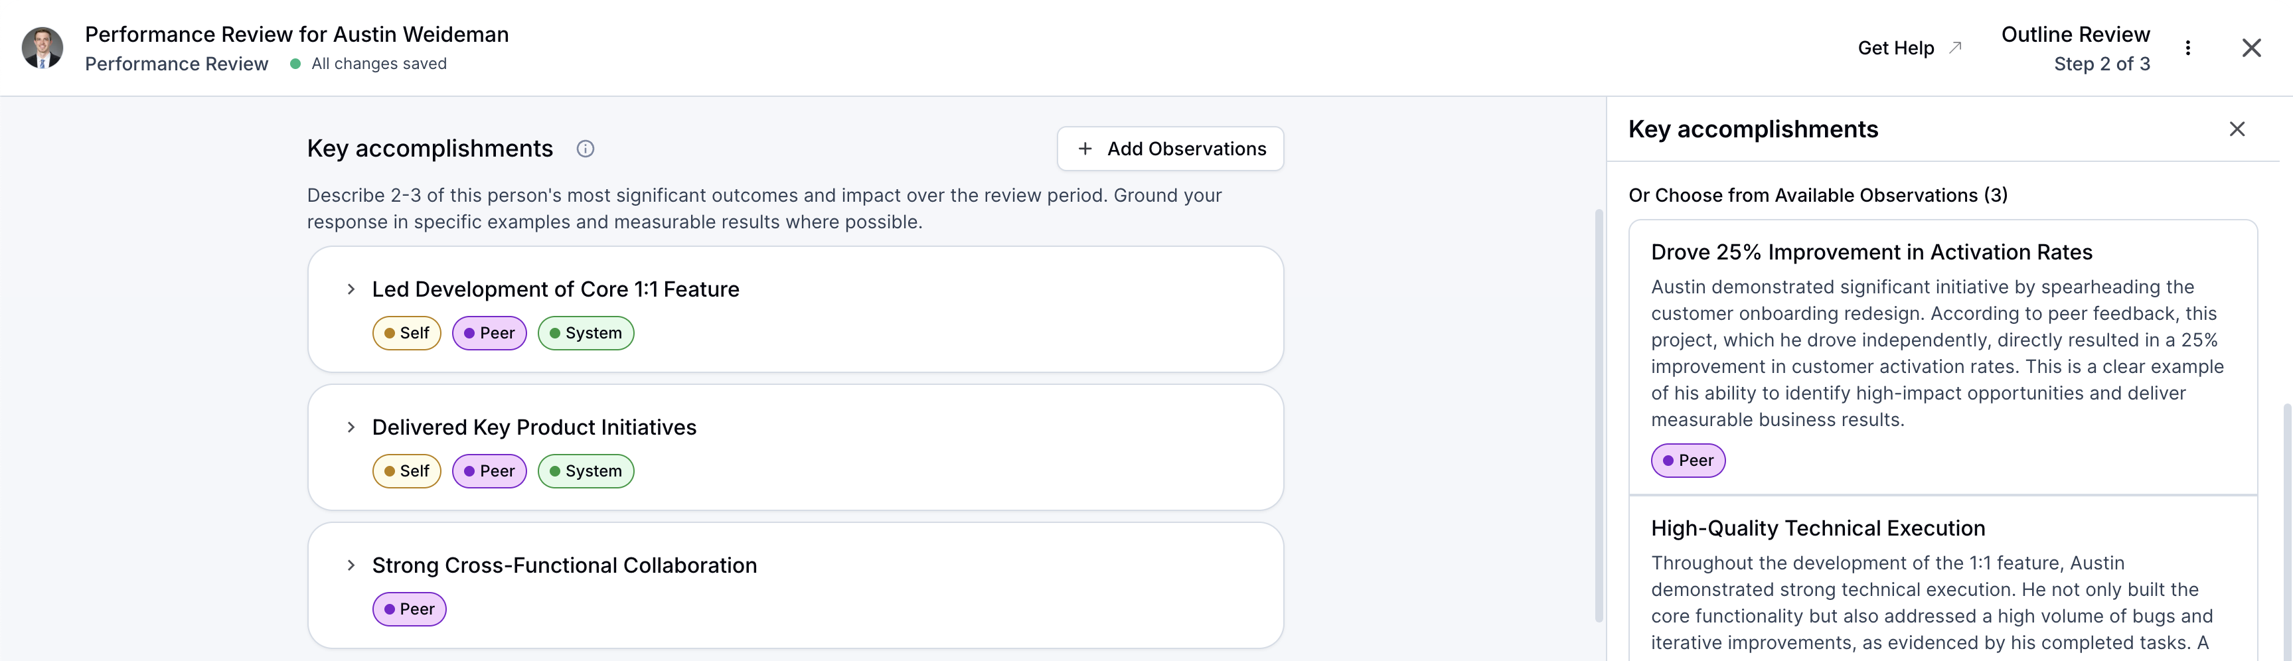Viewport: 2293px width, 661px height.
Task: Click the Add Observations button
Action: [1170, 149]
